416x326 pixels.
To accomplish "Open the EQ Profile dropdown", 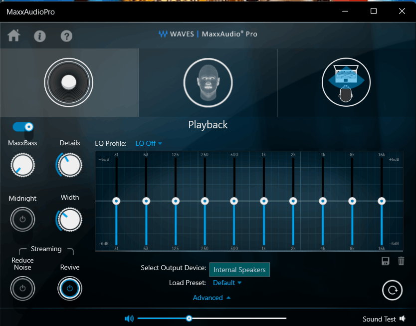I will point(149,143).
